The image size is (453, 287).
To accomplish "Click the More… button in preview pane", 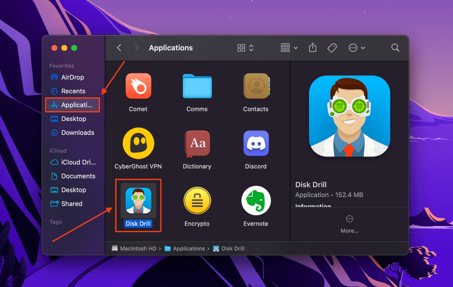I will pos(350,224).
